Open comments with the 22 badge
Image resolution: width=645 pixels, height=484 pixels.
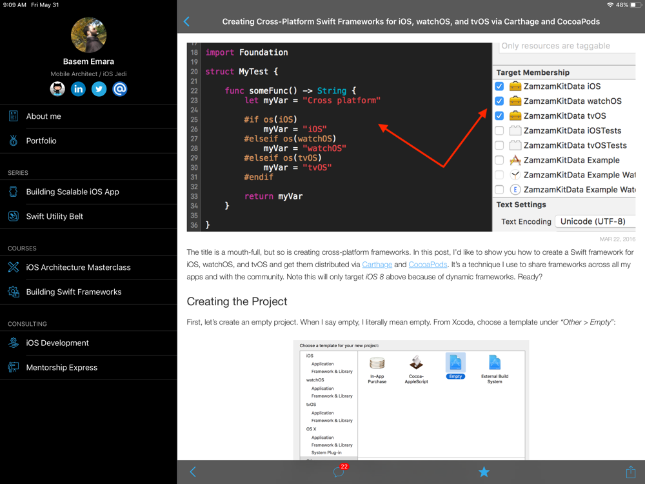[x=339, y=472]
